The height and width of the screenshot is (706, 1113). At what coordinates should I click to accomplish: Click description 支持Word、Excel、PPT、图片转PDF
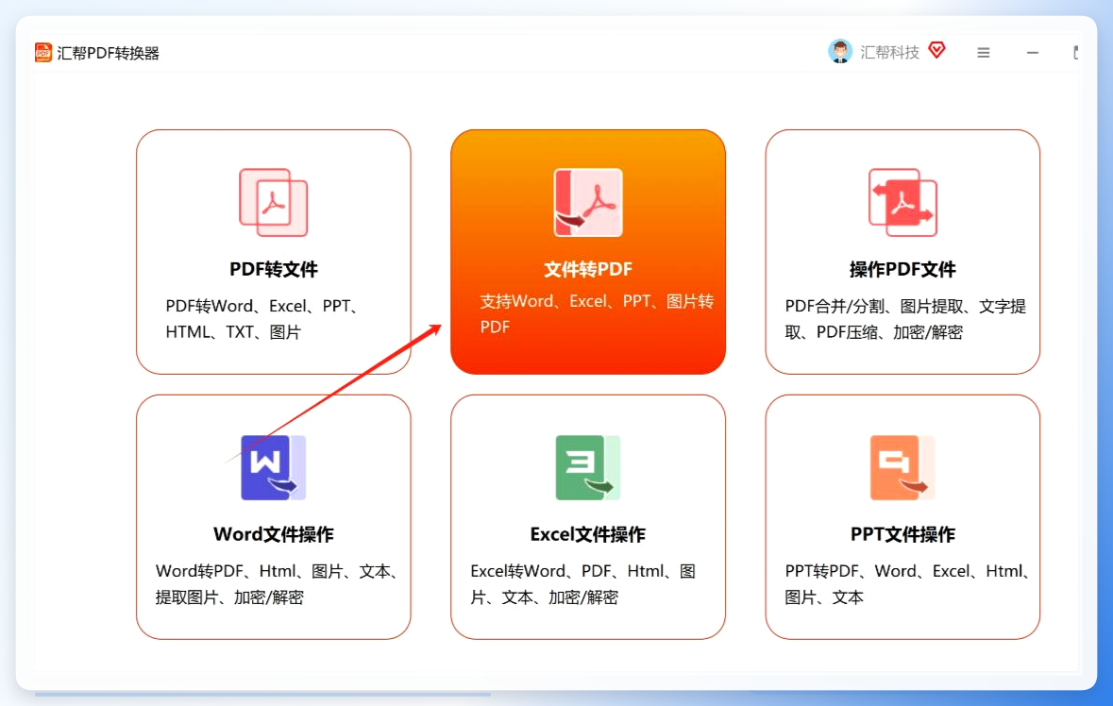click(x=597, y=313)
